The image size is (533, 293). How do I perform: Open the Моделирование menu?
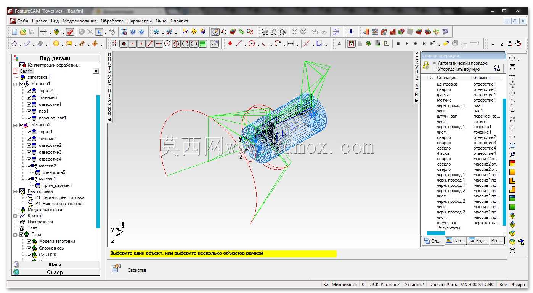pyautogui.click(x=80, y=21)
